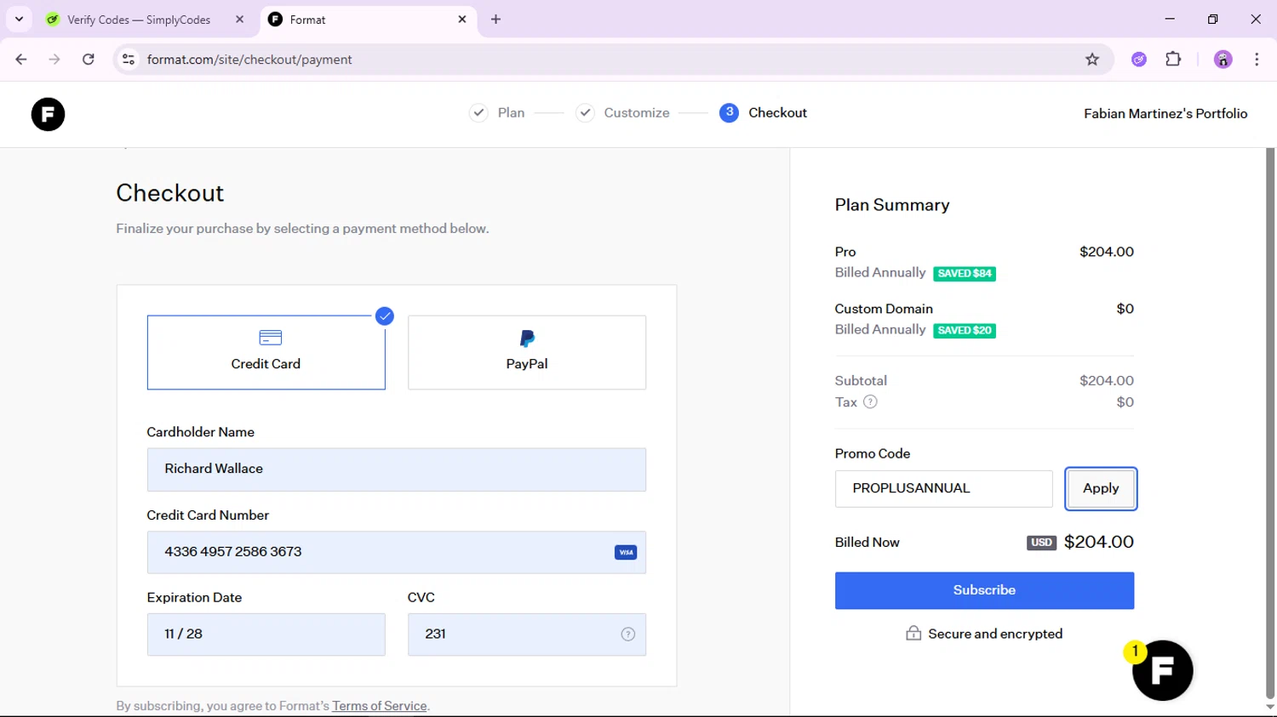This screenshot has width=1277, height=717.
Task: Click the credit card icon above Credit Card
Action: [271, 338]
